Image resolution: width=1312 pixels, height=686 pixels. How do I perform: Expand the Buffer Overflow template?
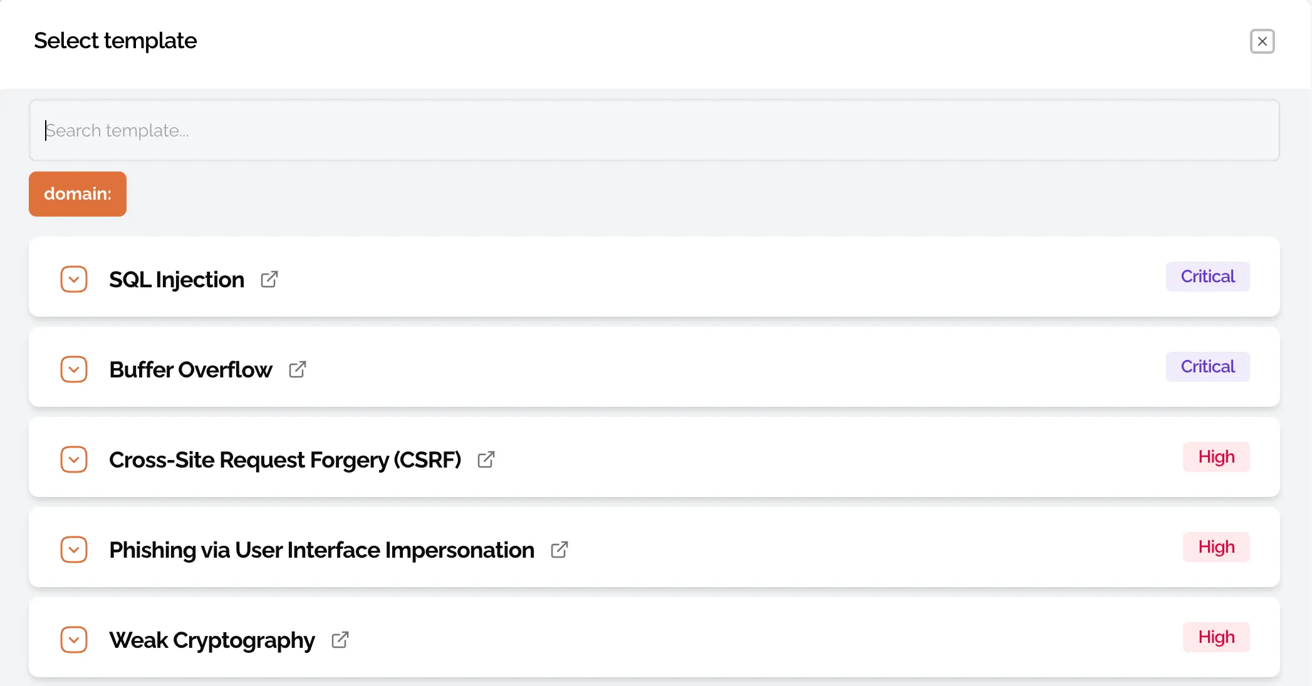(x=74, y=369)
